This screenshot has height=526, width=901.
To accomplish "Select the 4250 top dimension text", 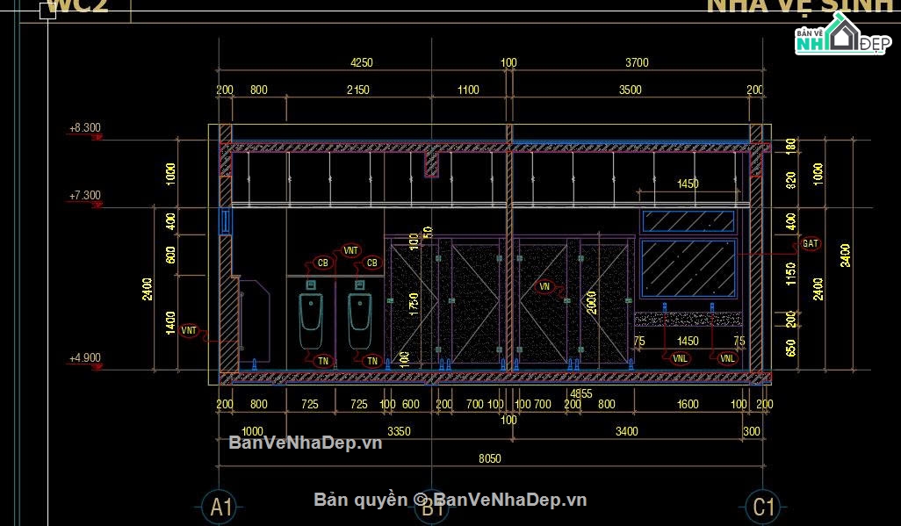I will pyautogui.click(x=362, y=62).
